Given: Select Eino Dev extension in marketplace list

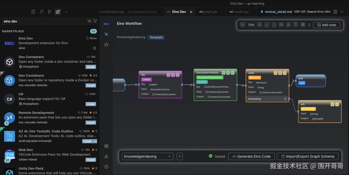Looking at the screenshot, I should (x=50, y=43).
